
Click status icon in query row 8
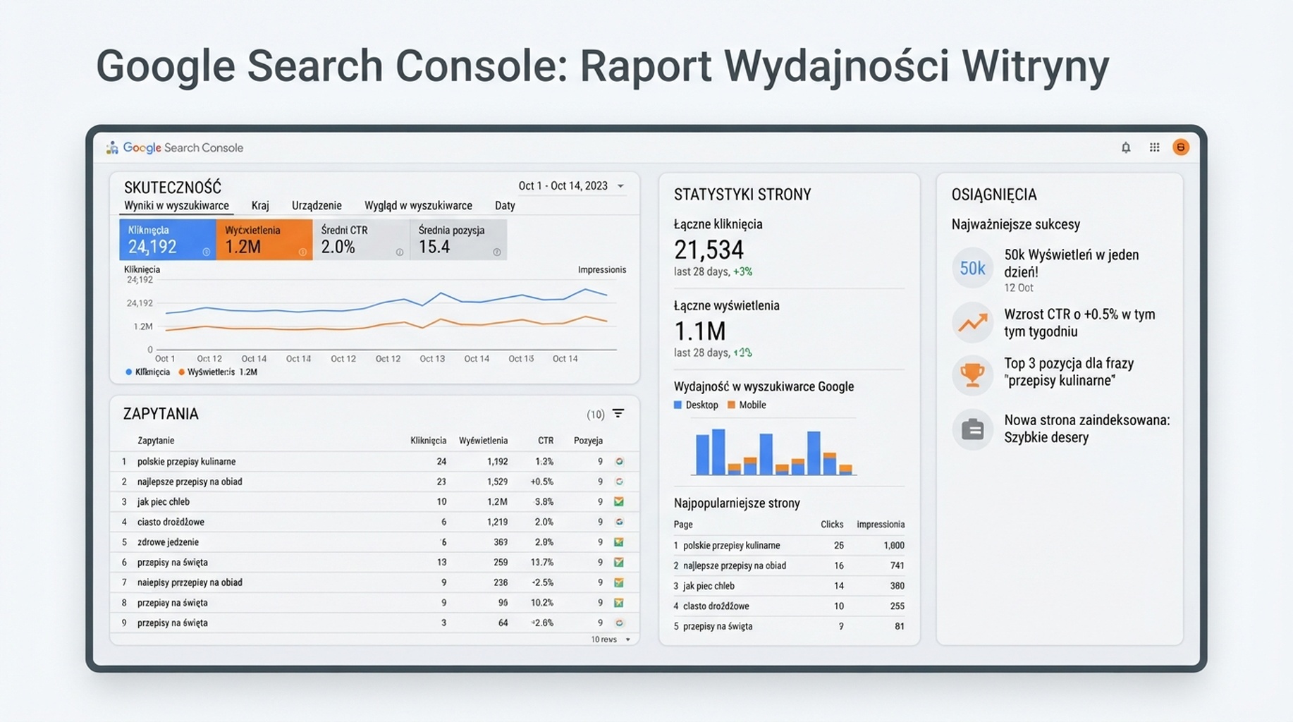click(619, 603)
